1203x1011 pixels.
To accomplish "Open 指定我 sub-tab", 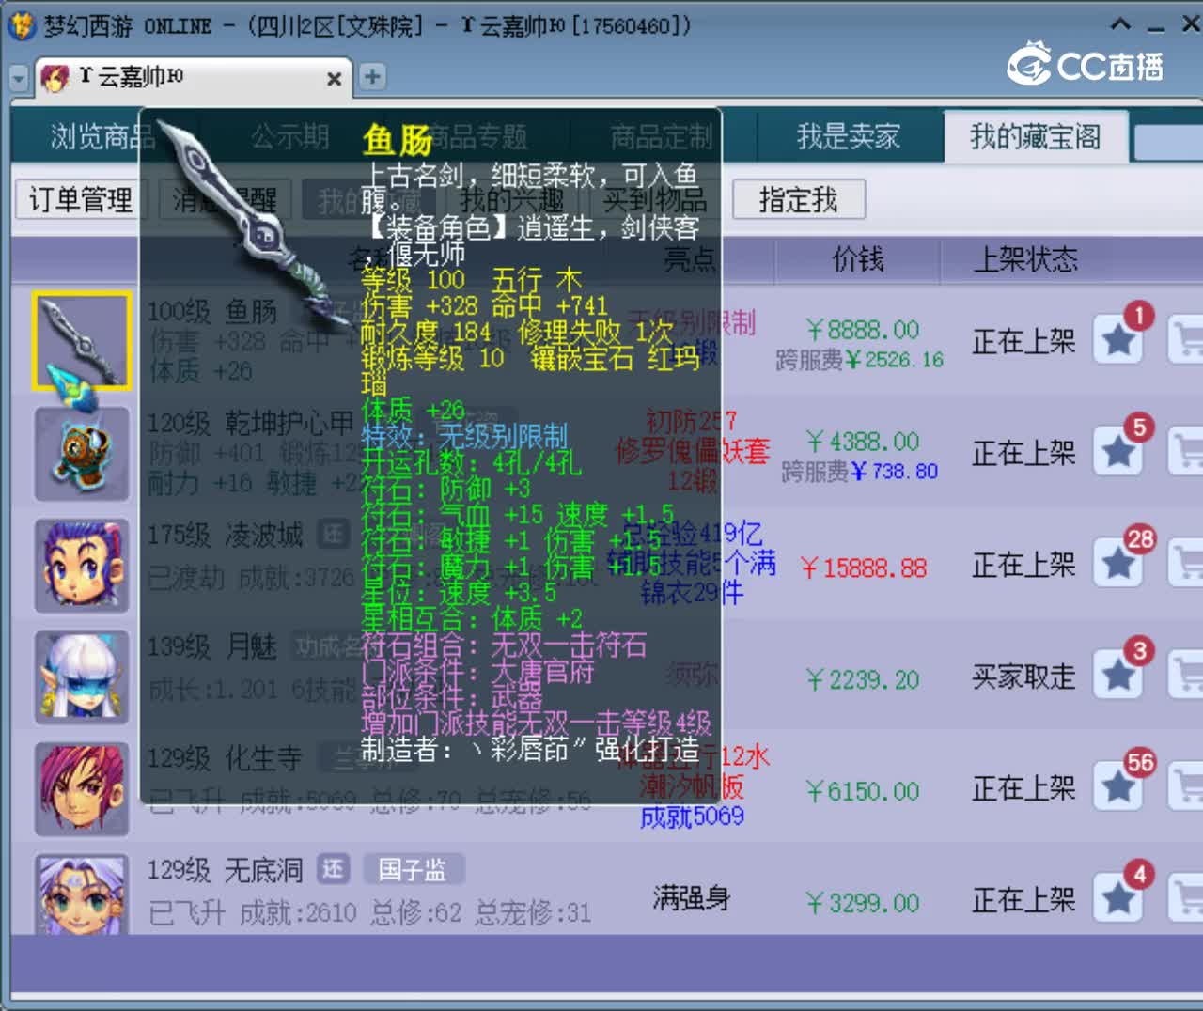I will pyautogui.click(x=799, y=200).
